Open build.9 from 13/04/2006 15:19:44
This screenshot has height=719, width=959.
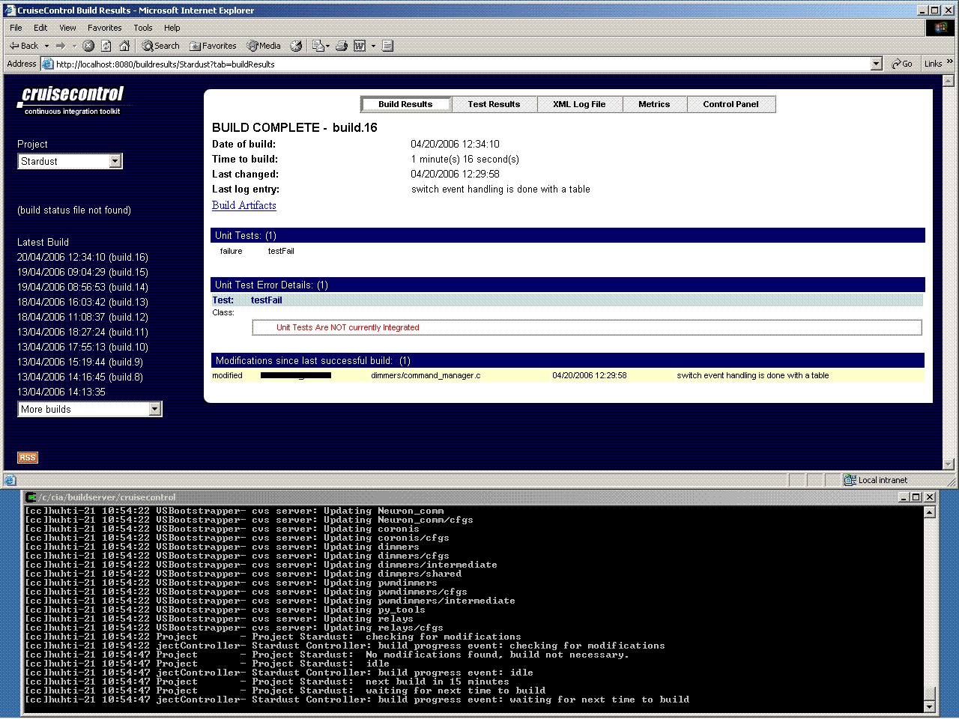(80, 362)
